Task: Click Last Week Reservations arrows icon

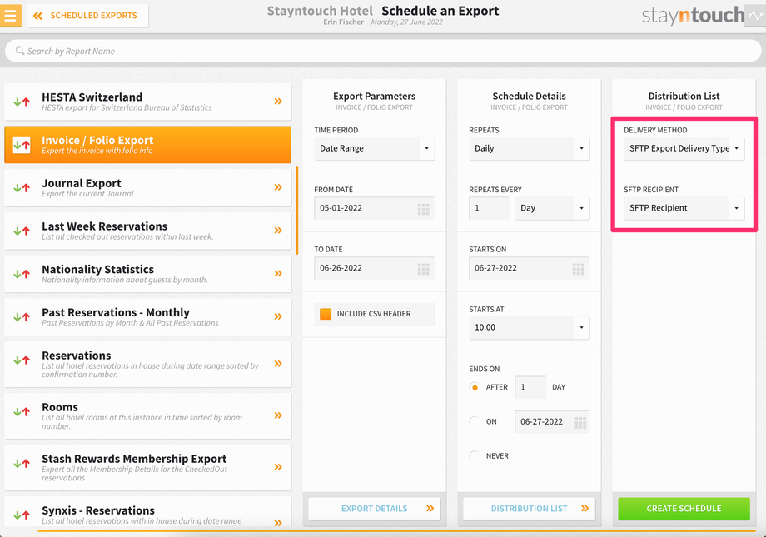Action: click(x=22, y=231)
